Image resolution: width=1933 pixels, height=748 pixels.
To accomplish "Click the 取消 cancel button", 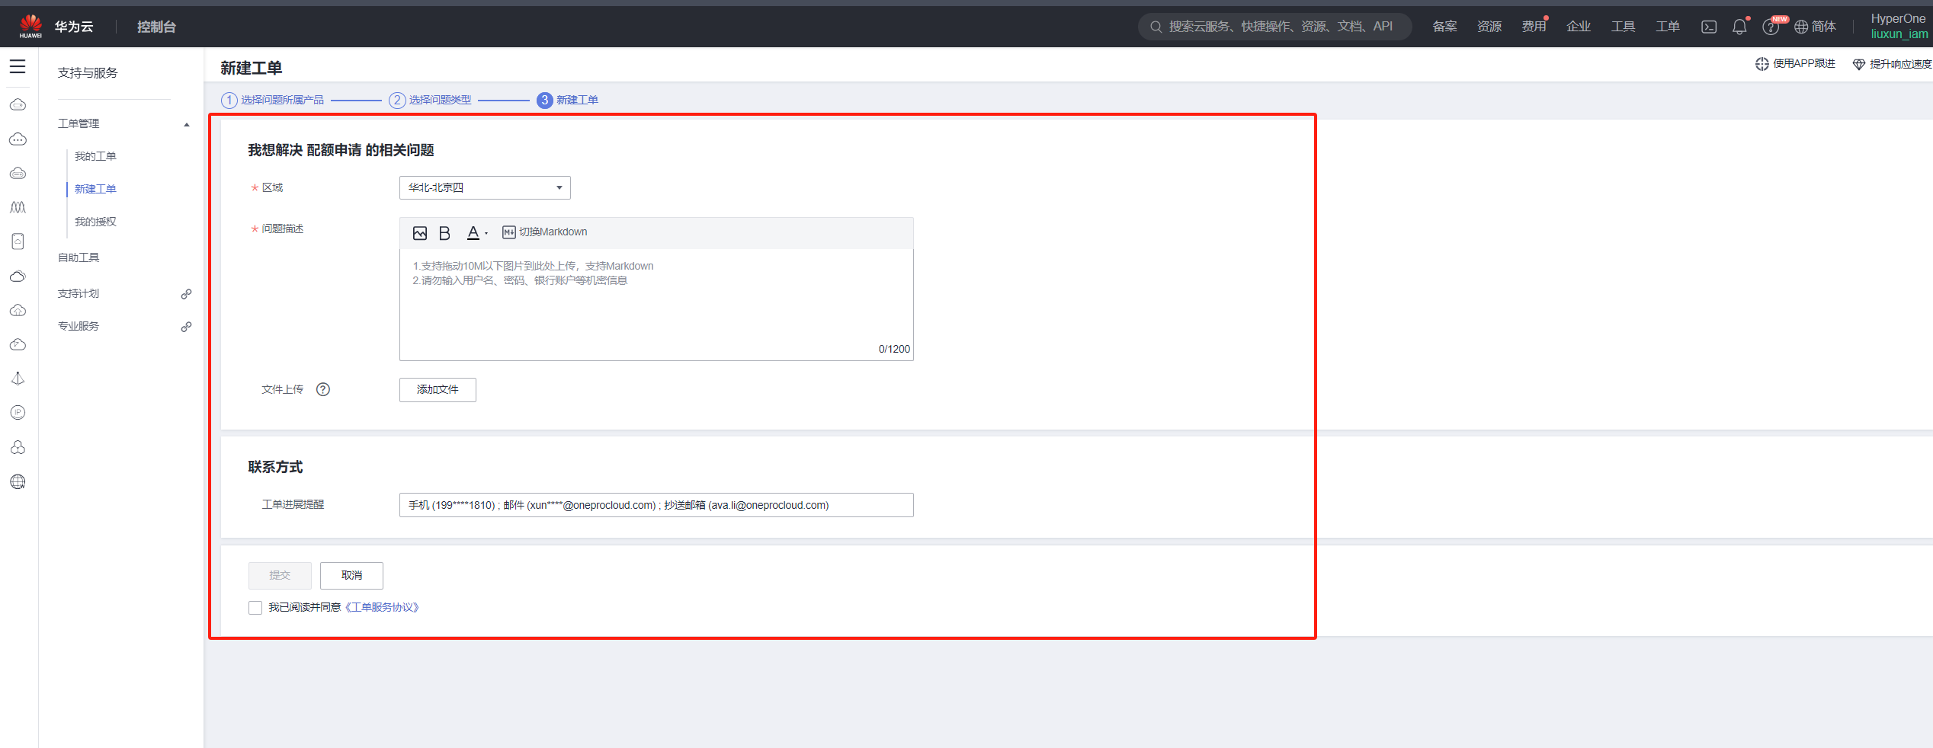I will (351, 575).
